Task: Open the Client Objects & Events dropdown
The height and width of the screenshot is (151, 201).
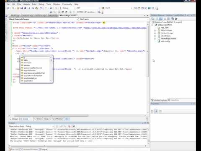Action: 44,19
